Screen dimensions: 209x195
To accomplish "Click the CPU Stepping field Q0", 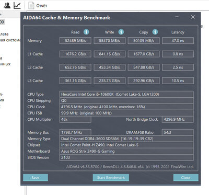I will point(126,100).
